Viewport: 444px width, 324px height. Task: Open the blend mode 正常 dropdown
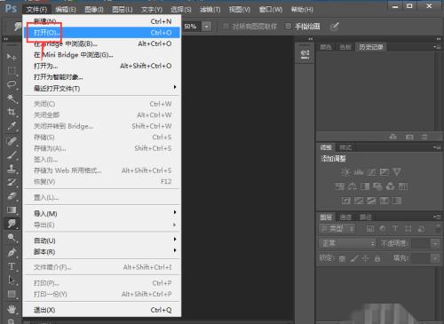(347, 243)
